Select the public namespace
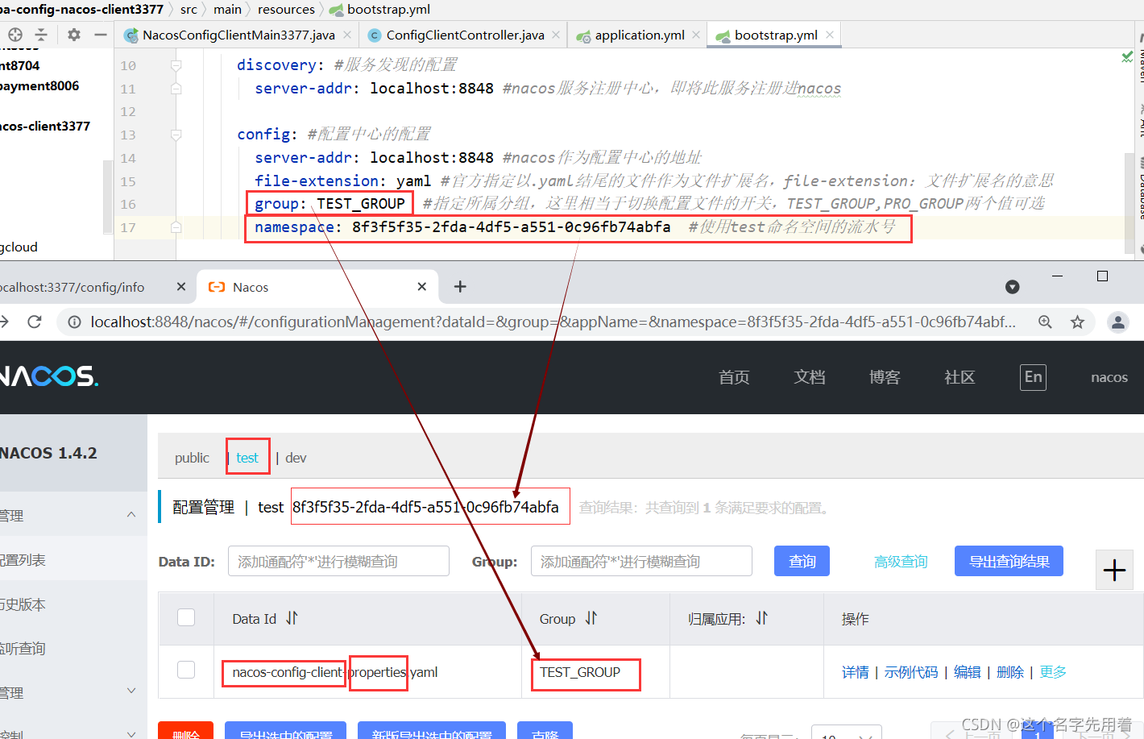1144x739 pixels. click(x=192, y=458)
